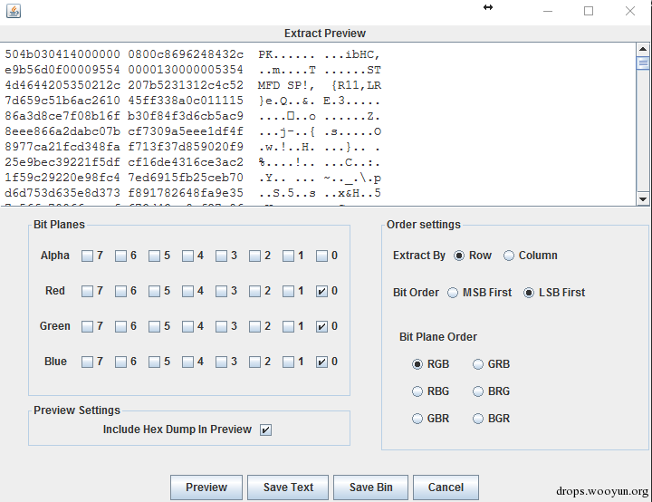
Task: Click the Cancel button
Action: pyautogui.click(x=446, y=487)
